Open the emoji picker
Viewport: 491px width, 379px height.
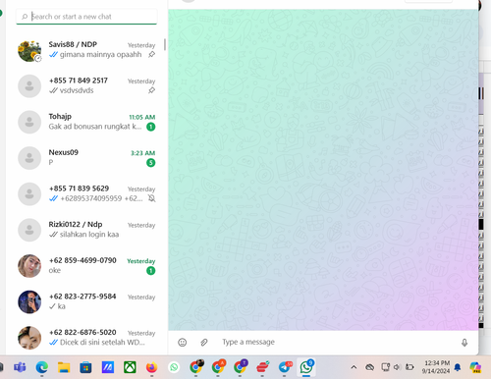point(183,343)
